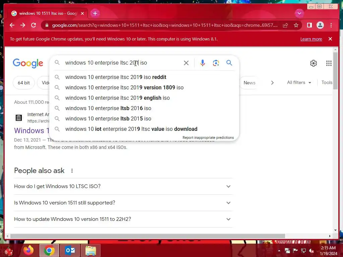Viewport: 343px width, 257px height.
Task: Show more filter chips with the right arrow
Action: (x=272, y=83)
